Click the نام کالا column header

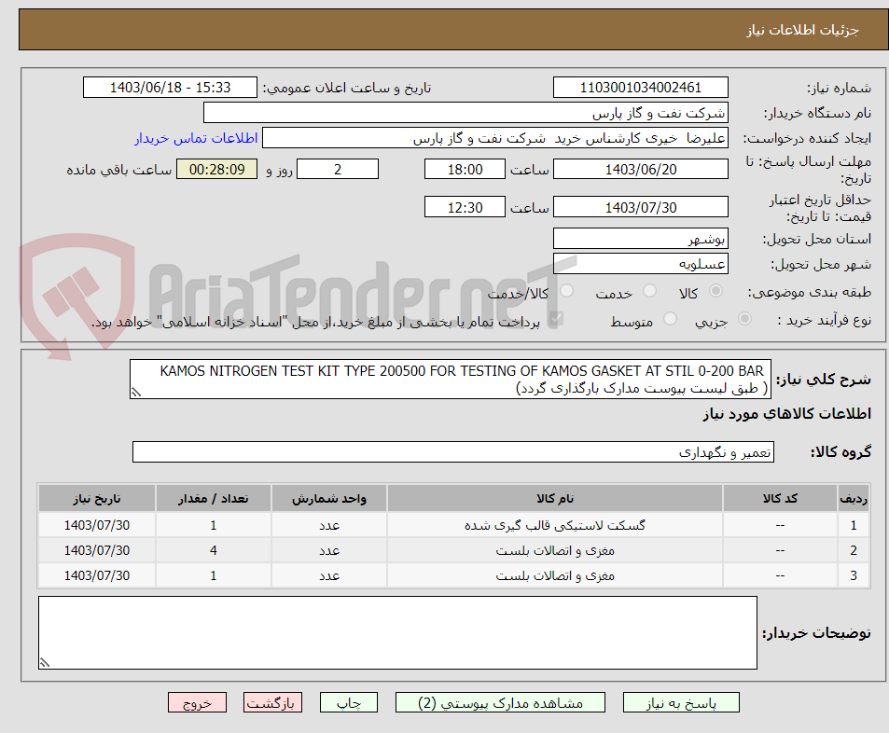(x=555, y=498)
